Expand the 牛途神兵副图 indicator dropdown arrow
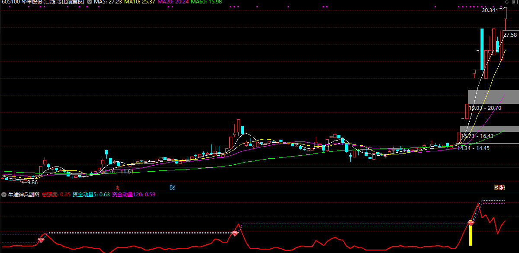 (x=4, y=195)
